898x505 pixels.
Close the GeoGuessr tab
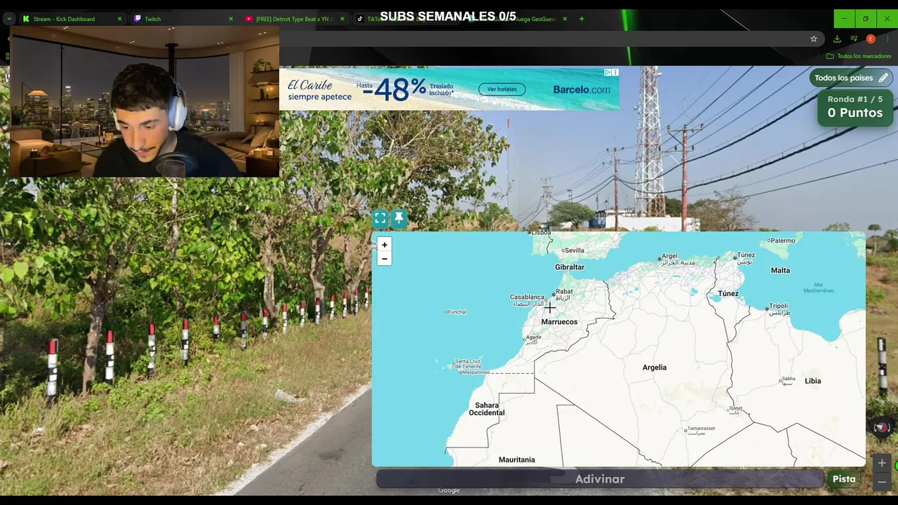click(x=565, y=19)
